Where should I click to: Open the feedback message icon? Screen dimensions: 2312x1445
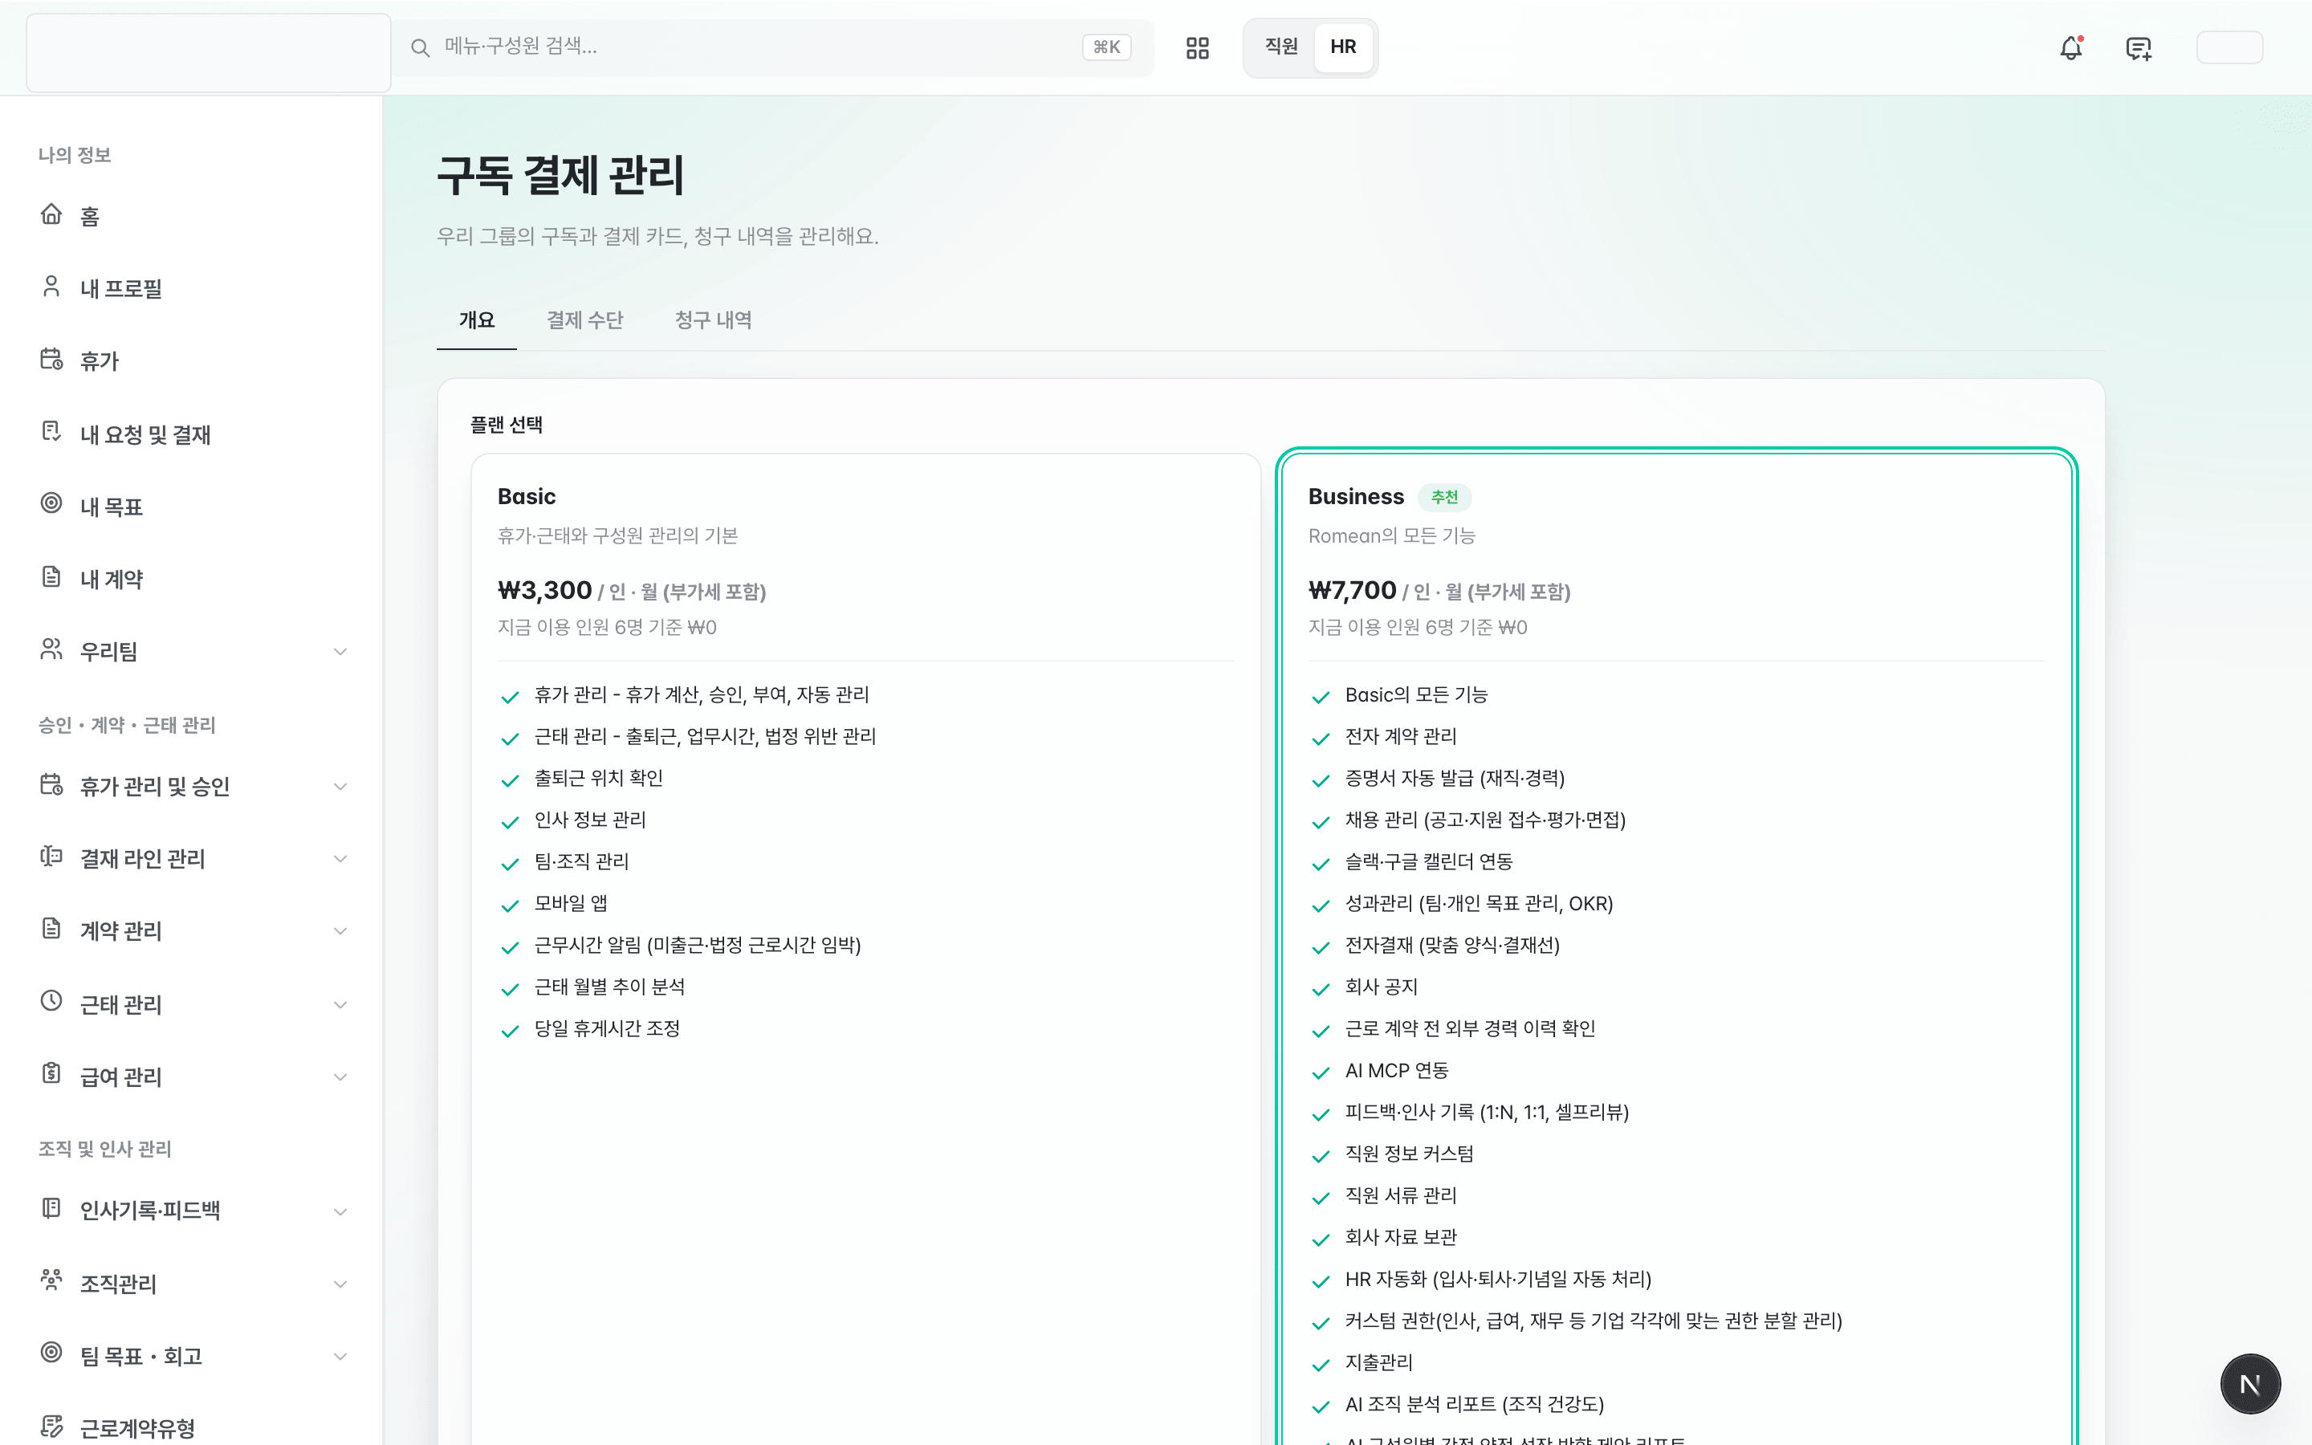click(x=2138, y=48)
